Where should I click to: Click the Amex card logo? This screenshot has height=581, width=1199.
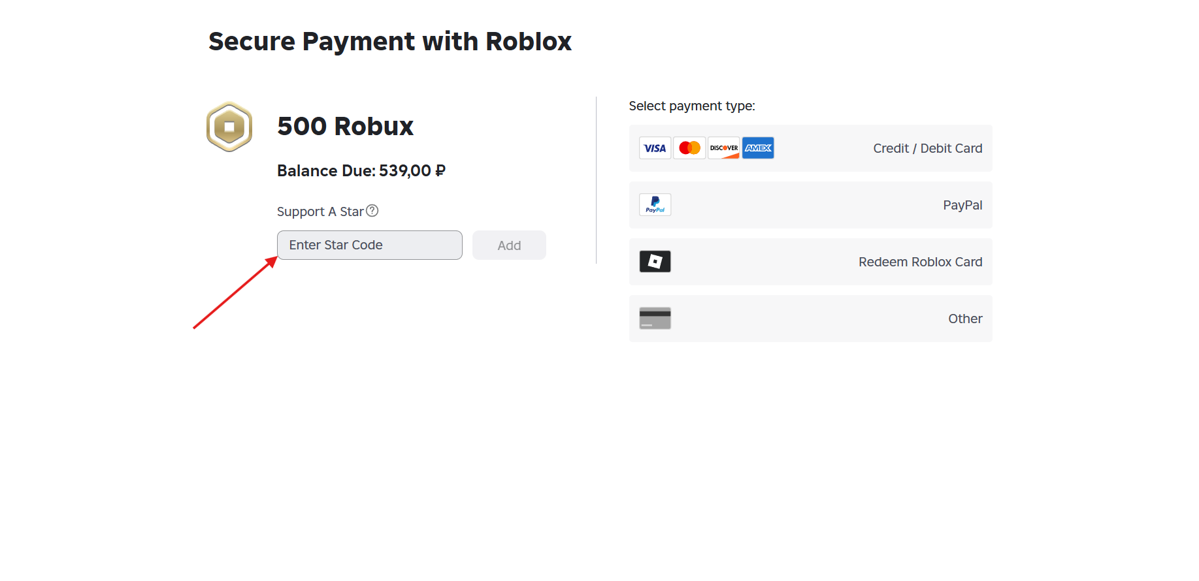click(758, 148)
